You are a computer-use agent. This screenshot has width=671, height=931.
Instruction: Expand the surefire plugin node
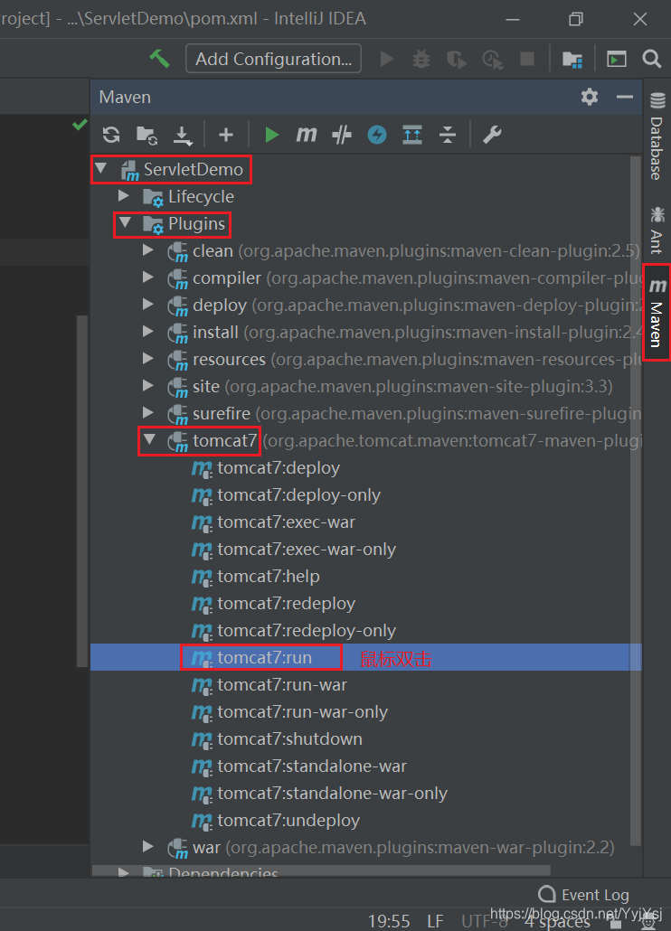[x=148, y=413]
